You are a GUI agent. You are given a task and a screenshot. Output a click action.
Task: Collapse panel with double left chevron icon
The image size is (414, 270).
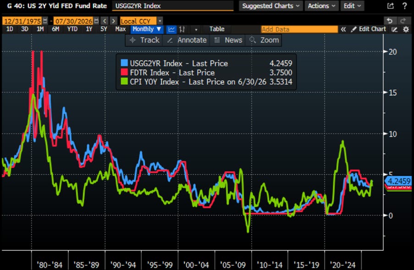(343, 29)
